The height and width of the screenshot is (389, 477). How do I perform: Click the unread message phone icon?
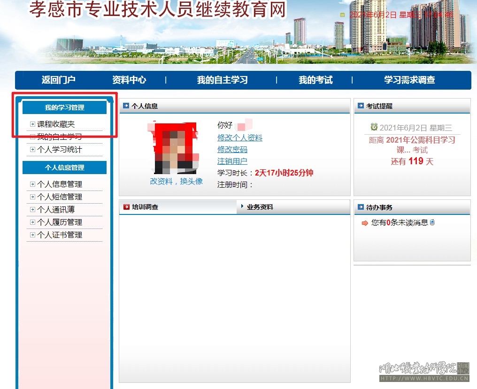[432, 222]
